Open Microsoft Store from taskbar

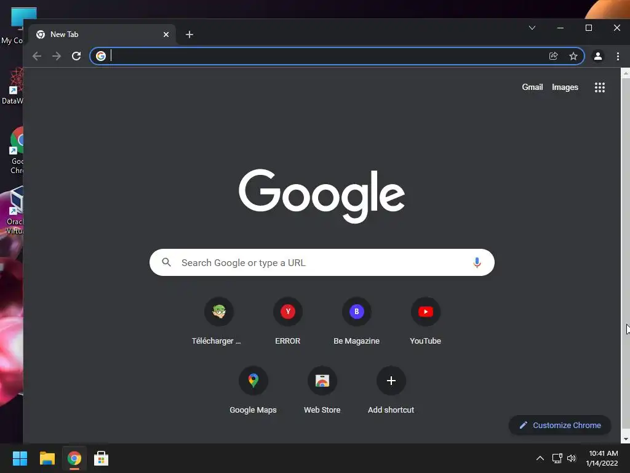(102, 458)
